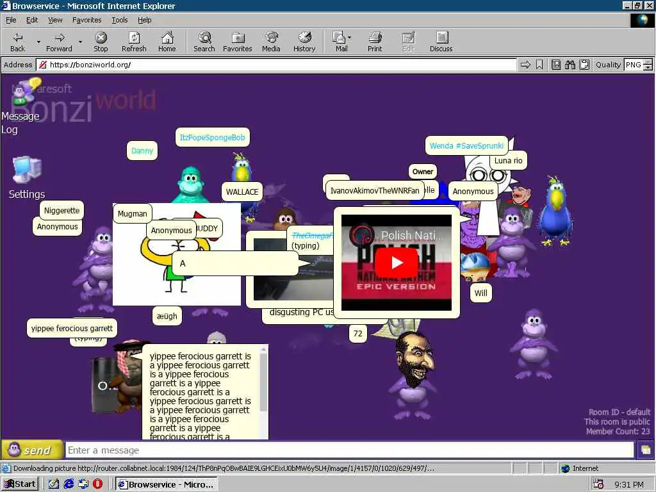The width and height of the screenshot is (656, 492).
Task: Click the Back toolbar button
Action: (x=17, y=42)
